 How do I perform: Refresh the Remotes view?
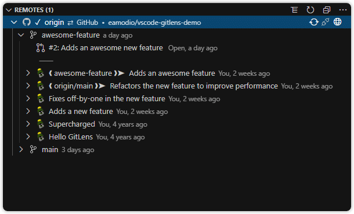click(x=310, y=10)
